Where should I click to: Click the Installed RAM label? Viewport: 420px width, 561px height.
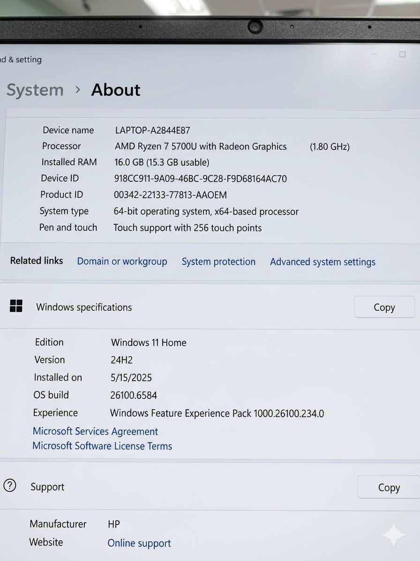coord(69,162)
